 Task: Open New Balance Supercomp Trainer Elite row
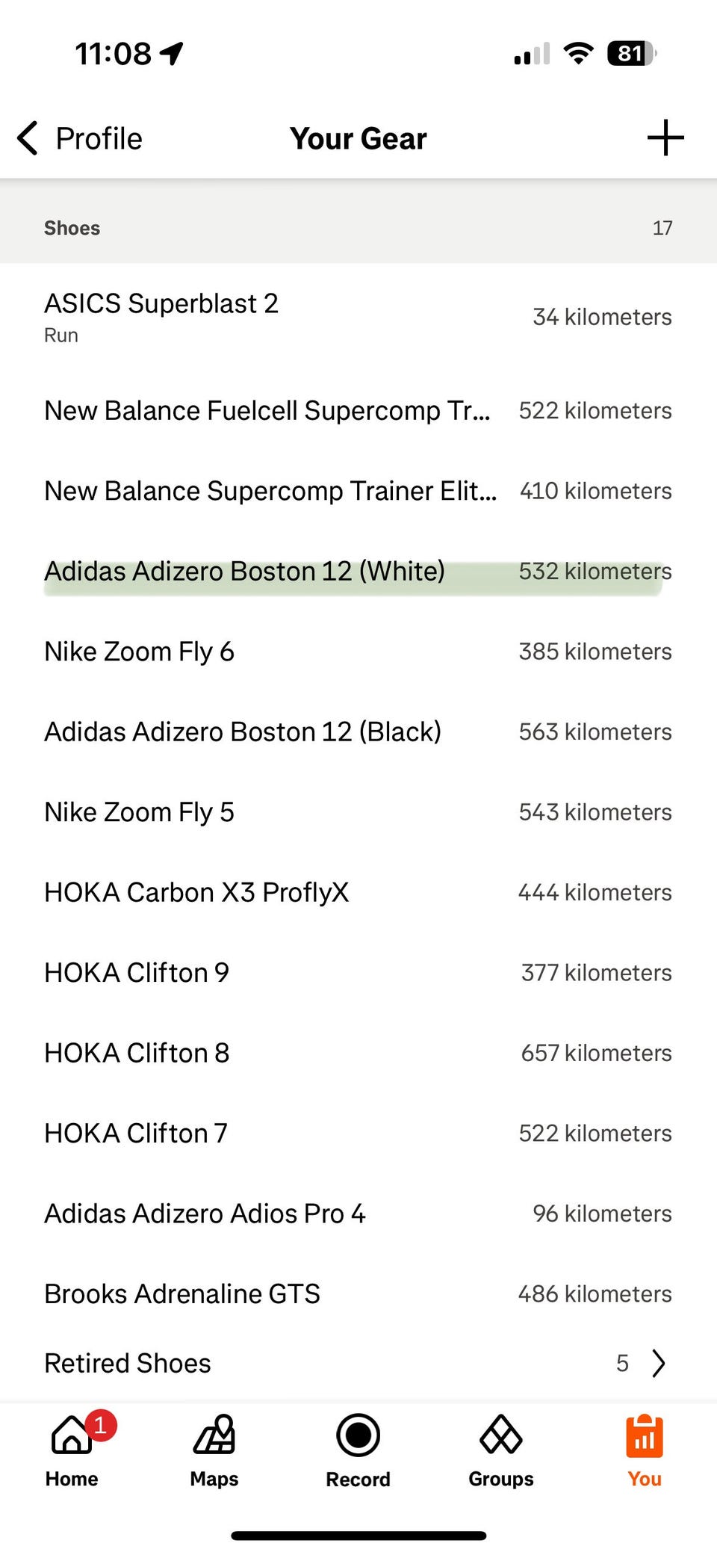[270, 491]
